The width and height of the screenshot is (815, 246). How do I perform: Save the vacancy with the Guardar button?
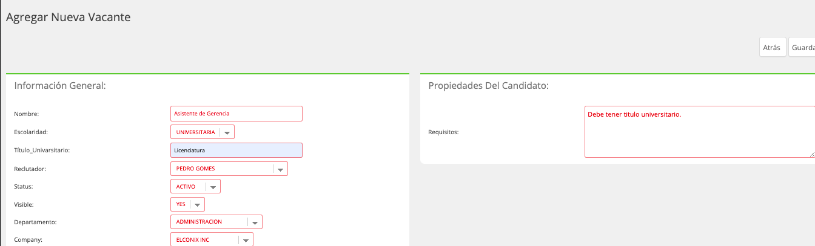pyautogui.click(x=802, y=47)
